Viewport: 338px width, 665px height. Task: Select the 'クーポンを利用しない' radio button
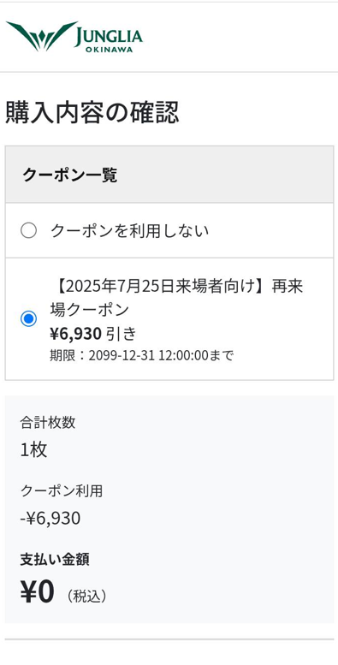(28, 231)
